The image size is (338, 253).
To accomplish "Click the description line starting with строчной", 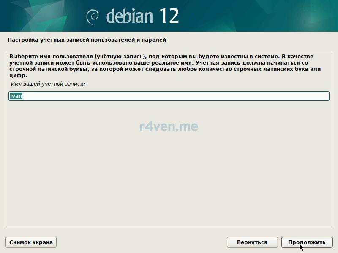I will (165, 69).
